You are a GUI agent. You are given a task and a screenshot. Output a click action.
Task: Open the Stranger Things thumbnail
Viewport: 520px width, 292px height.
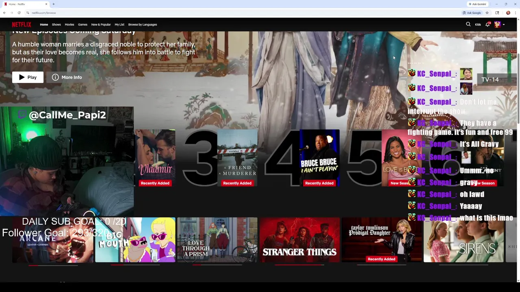coord(299,240)
